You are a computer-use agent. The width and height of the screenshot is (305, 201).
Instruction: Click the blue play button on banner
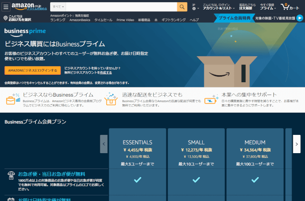(x=299, y=18)
